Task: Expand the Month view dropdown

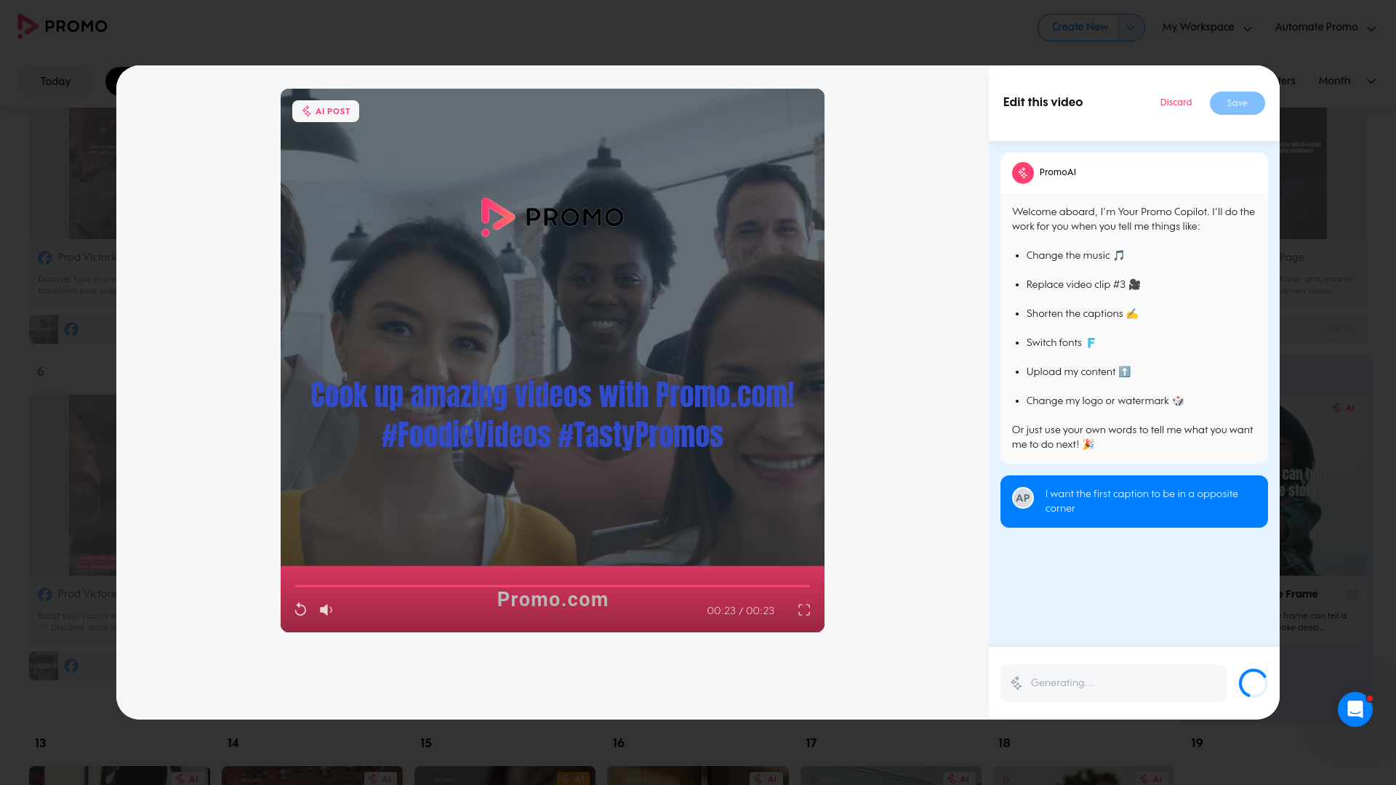Action: (x=1347, y=81)
